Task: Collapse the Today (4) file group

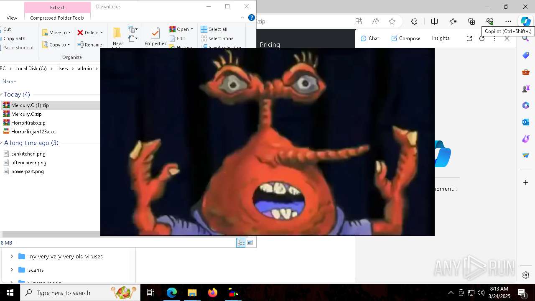Action: (1, 94)
